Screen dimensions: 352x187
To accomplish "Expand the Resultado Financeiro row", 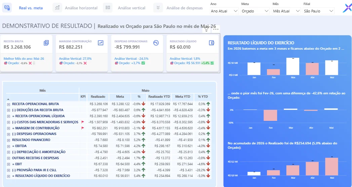I will tap(8, 140).
